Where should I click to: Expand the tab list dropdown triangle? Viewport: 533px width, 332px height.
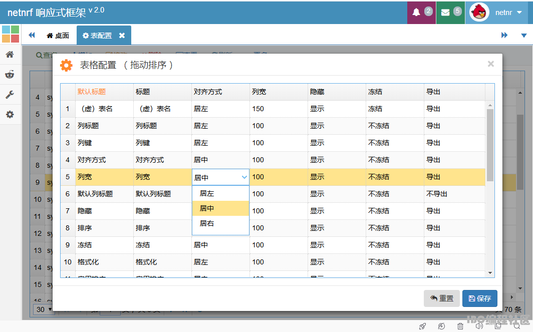coord(524,36)
